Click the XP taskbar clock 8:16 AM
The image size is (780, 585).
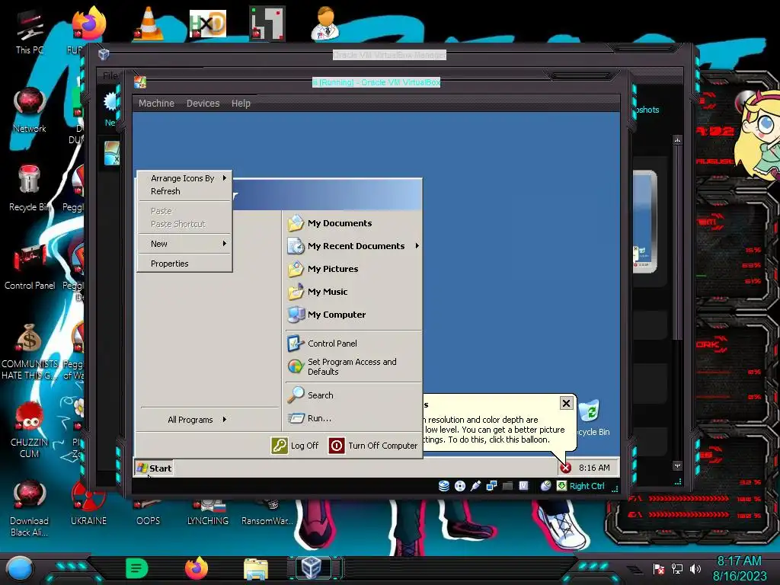(594, 468)
